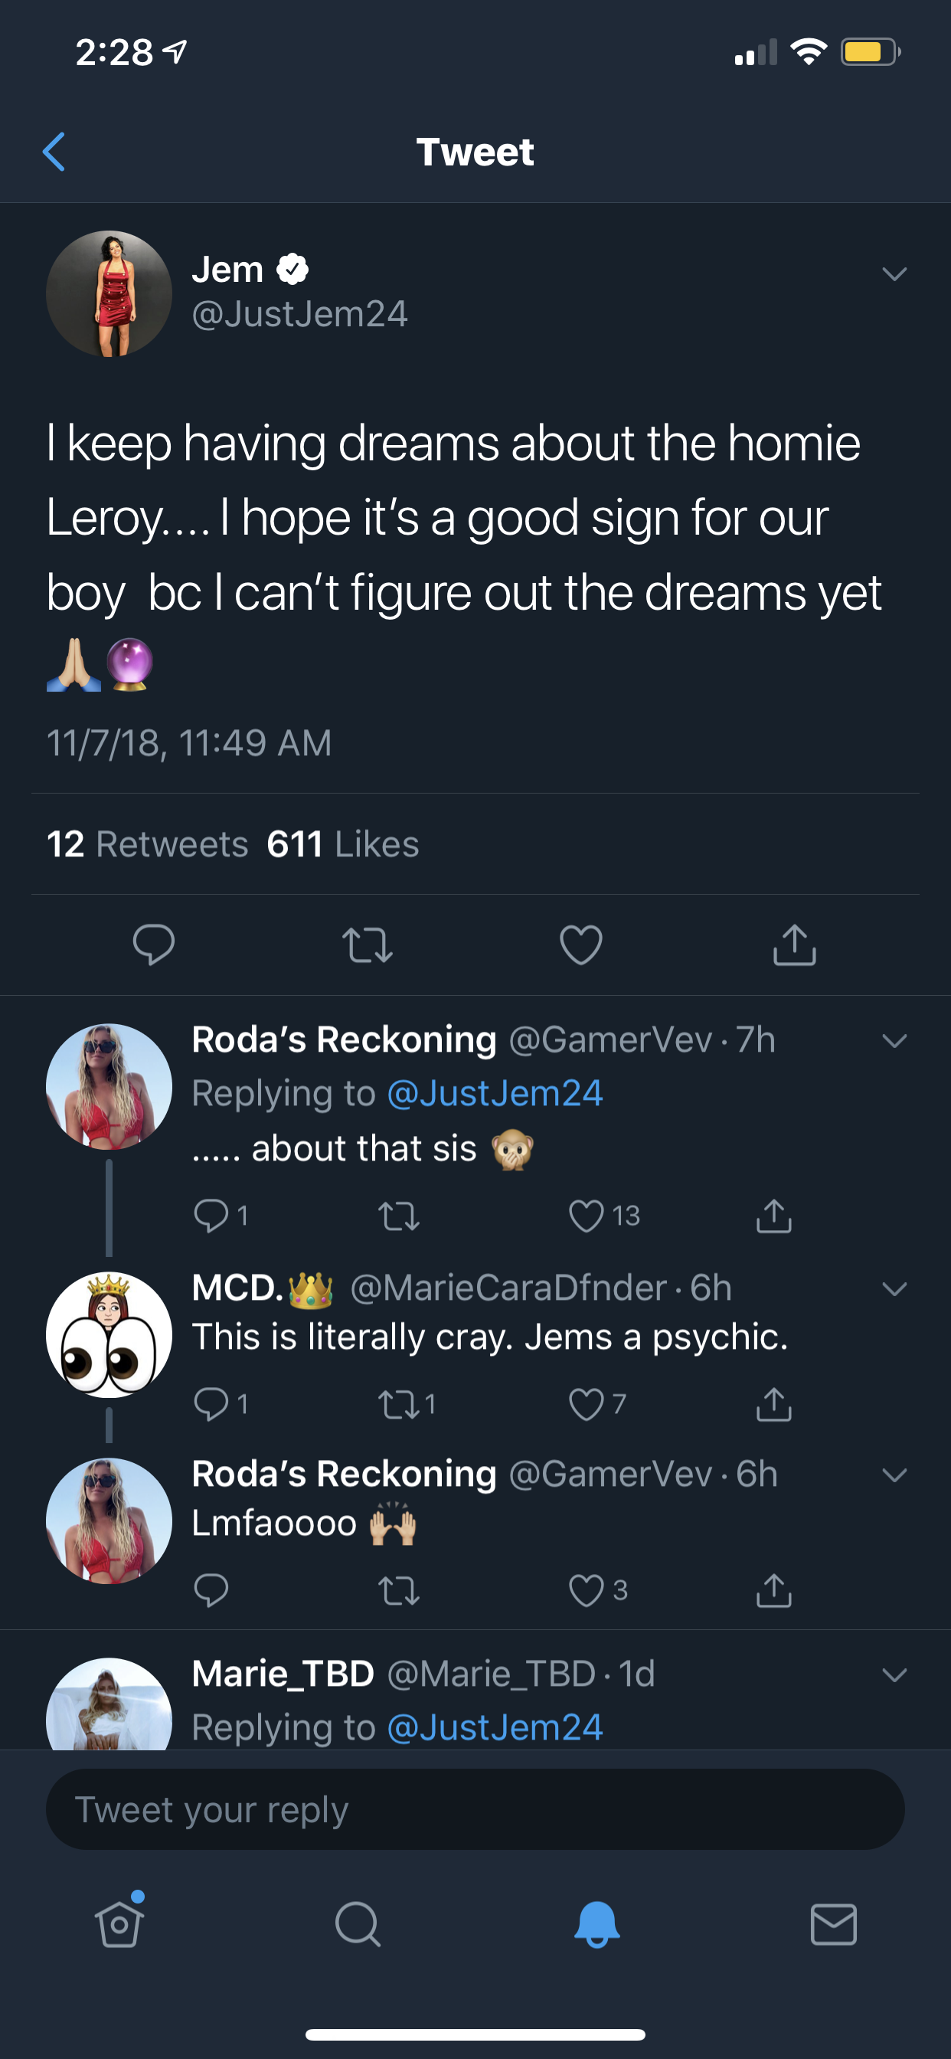Open the Search tab

[358, 1924]
